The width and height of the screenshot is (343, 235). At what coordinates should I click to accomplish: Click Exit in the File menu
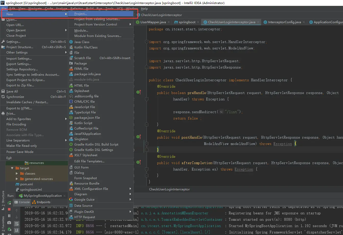click(34, 158)
